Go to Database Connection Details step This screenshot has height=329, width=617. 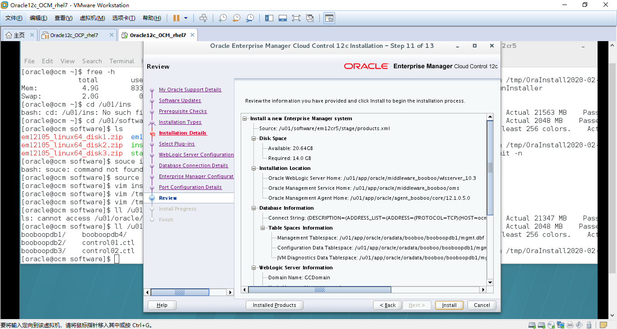coord(194,165)
